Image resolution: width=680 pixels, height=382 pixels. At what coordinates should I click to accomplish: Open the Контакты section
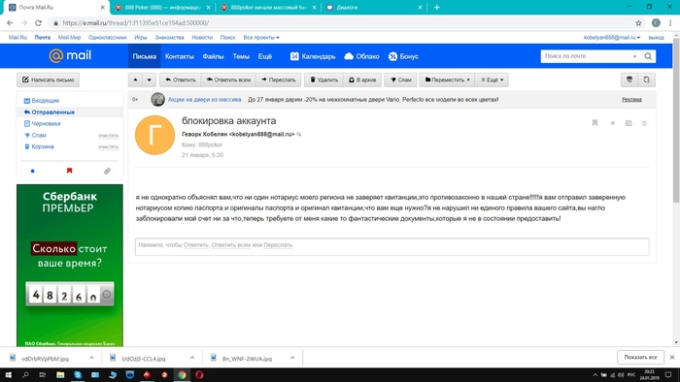click(x=179, y=56)
